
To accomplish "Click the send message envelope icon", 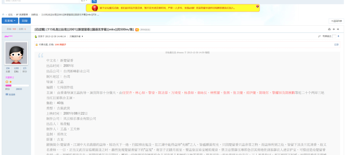I will coord(6,94).
